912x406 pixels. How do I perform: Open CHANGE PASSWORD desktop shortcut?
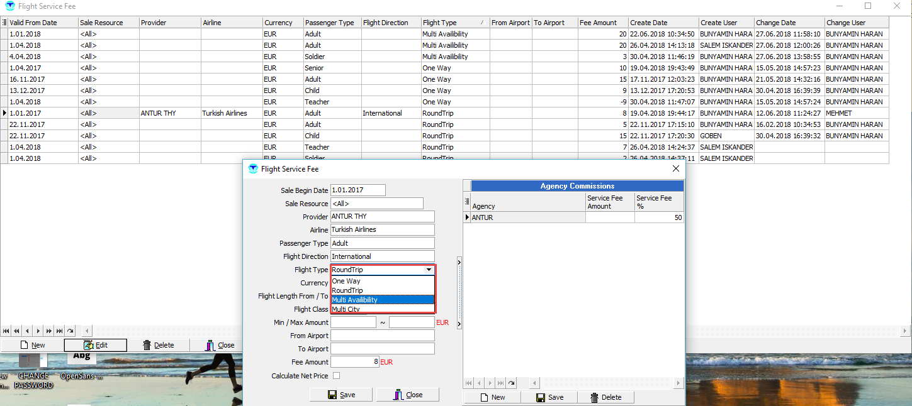(x=33, y=380)
